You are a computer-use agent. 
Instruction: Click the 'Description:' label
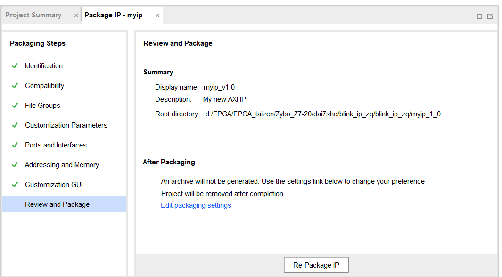173,99
